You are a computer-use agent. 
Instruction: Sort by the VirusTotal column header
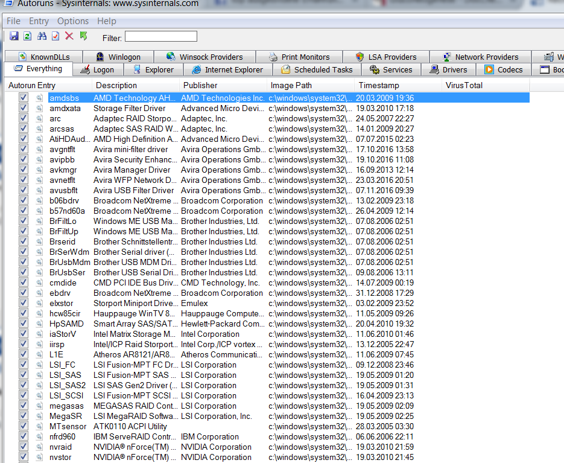click(x=486, y=85)
